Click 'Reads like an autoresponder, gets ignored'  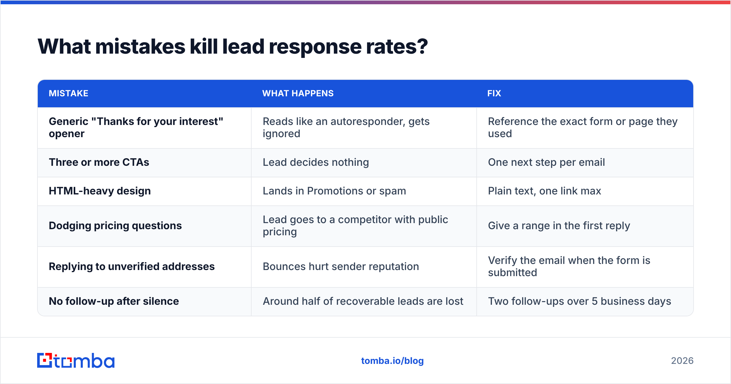pos(346,128)
